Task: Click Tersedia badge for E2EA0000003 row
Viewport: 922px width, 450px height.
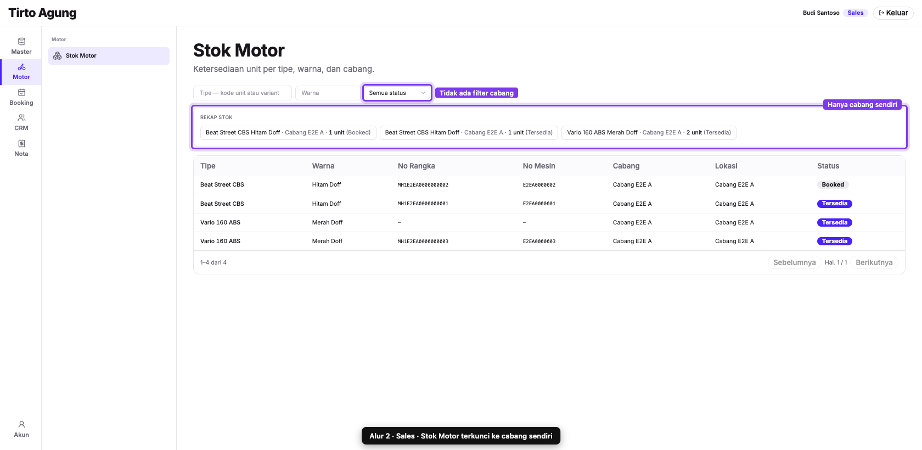Action: point(834,241)
